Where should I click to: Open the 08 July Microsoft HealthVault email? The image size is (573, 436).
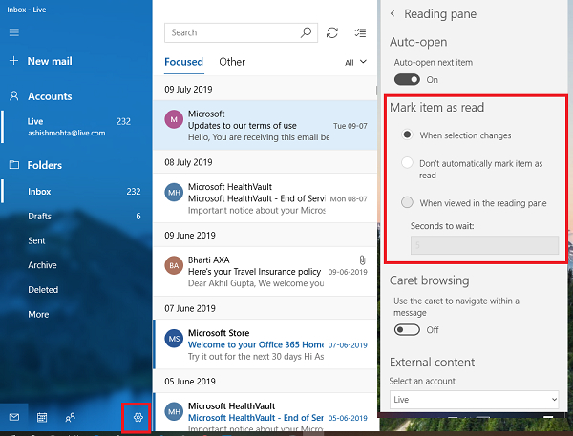pyautogui.click(x=265, y=198)
